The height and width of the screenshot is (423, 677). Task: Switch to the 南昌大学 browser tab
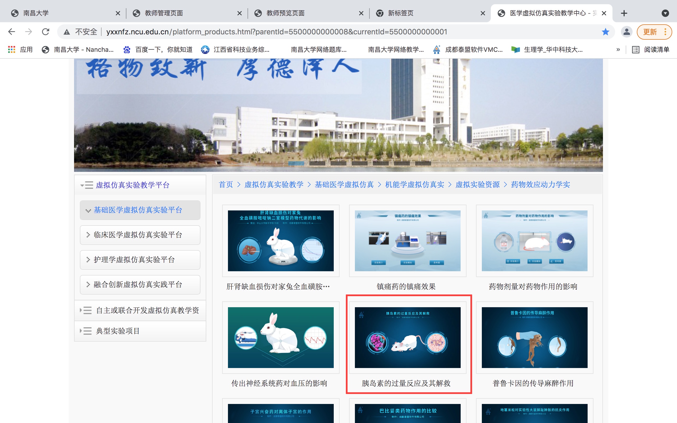pyautogui.click(x=36, y=13)
